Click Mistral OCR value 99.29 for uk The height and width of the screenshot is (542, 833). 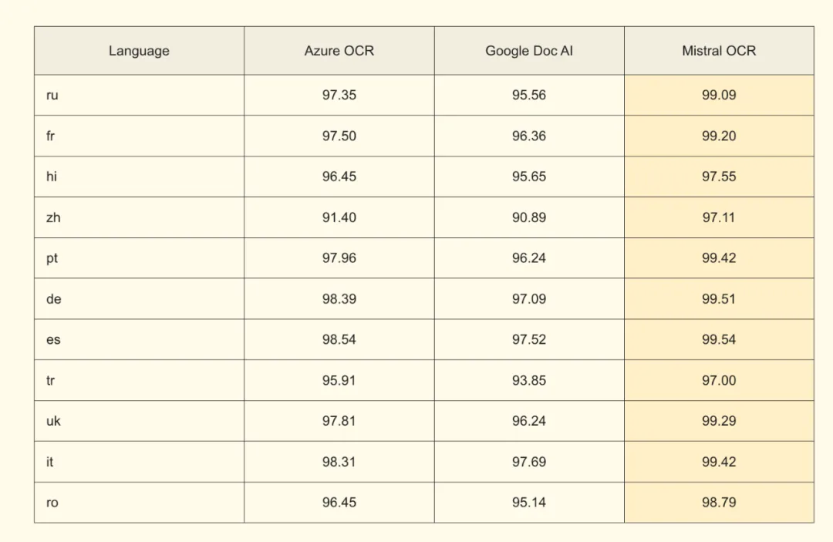(719, 421)
